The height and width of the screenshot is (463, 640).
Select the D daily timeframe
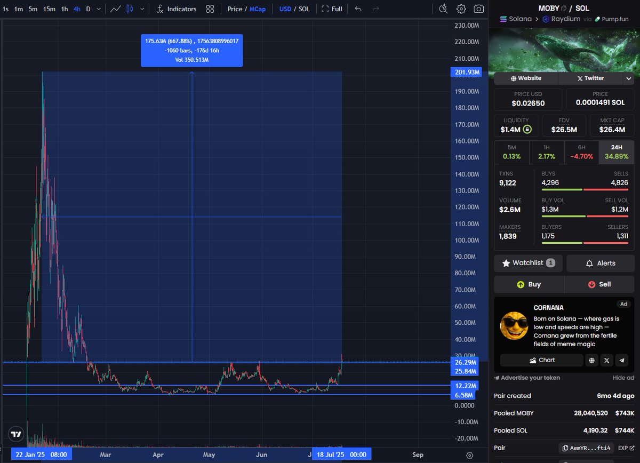point(88,9)
